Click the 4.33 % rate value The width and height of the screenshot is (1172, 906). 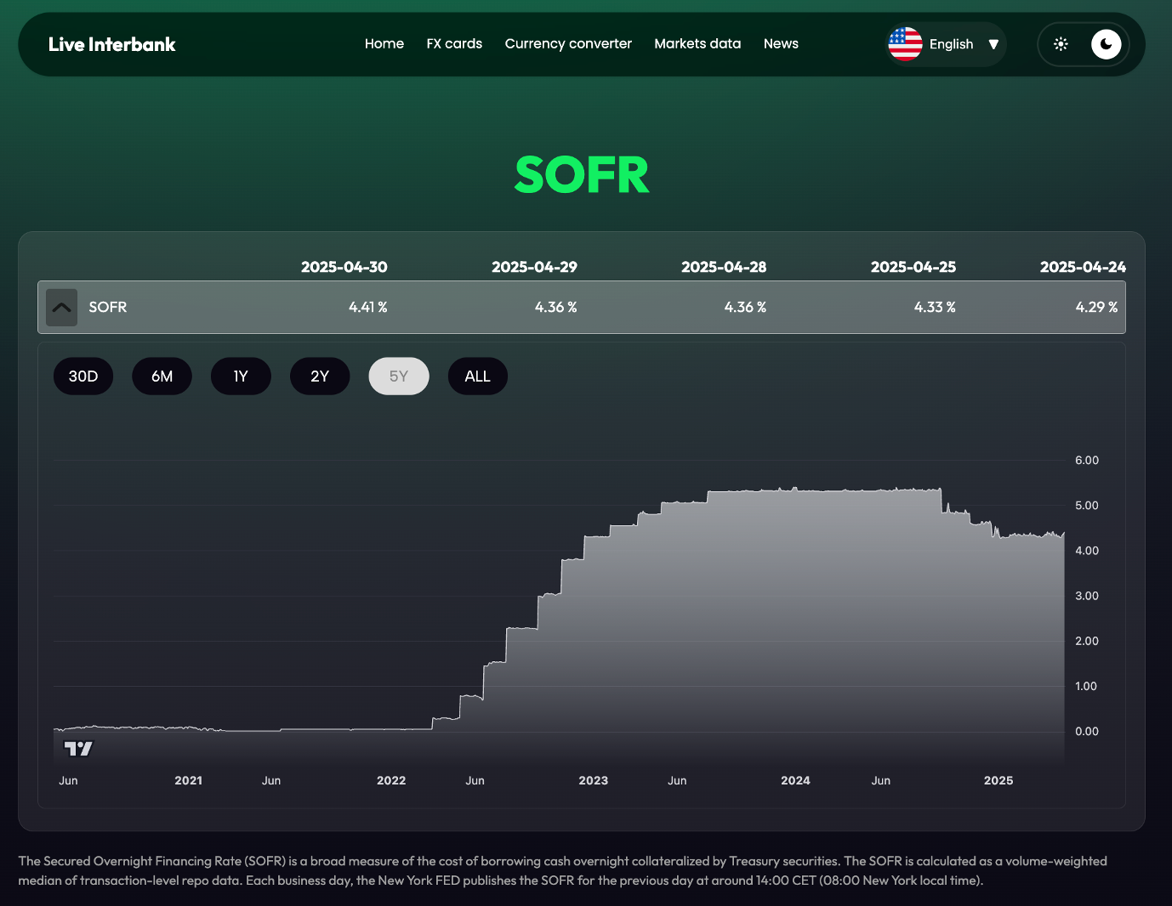[935, 308]
